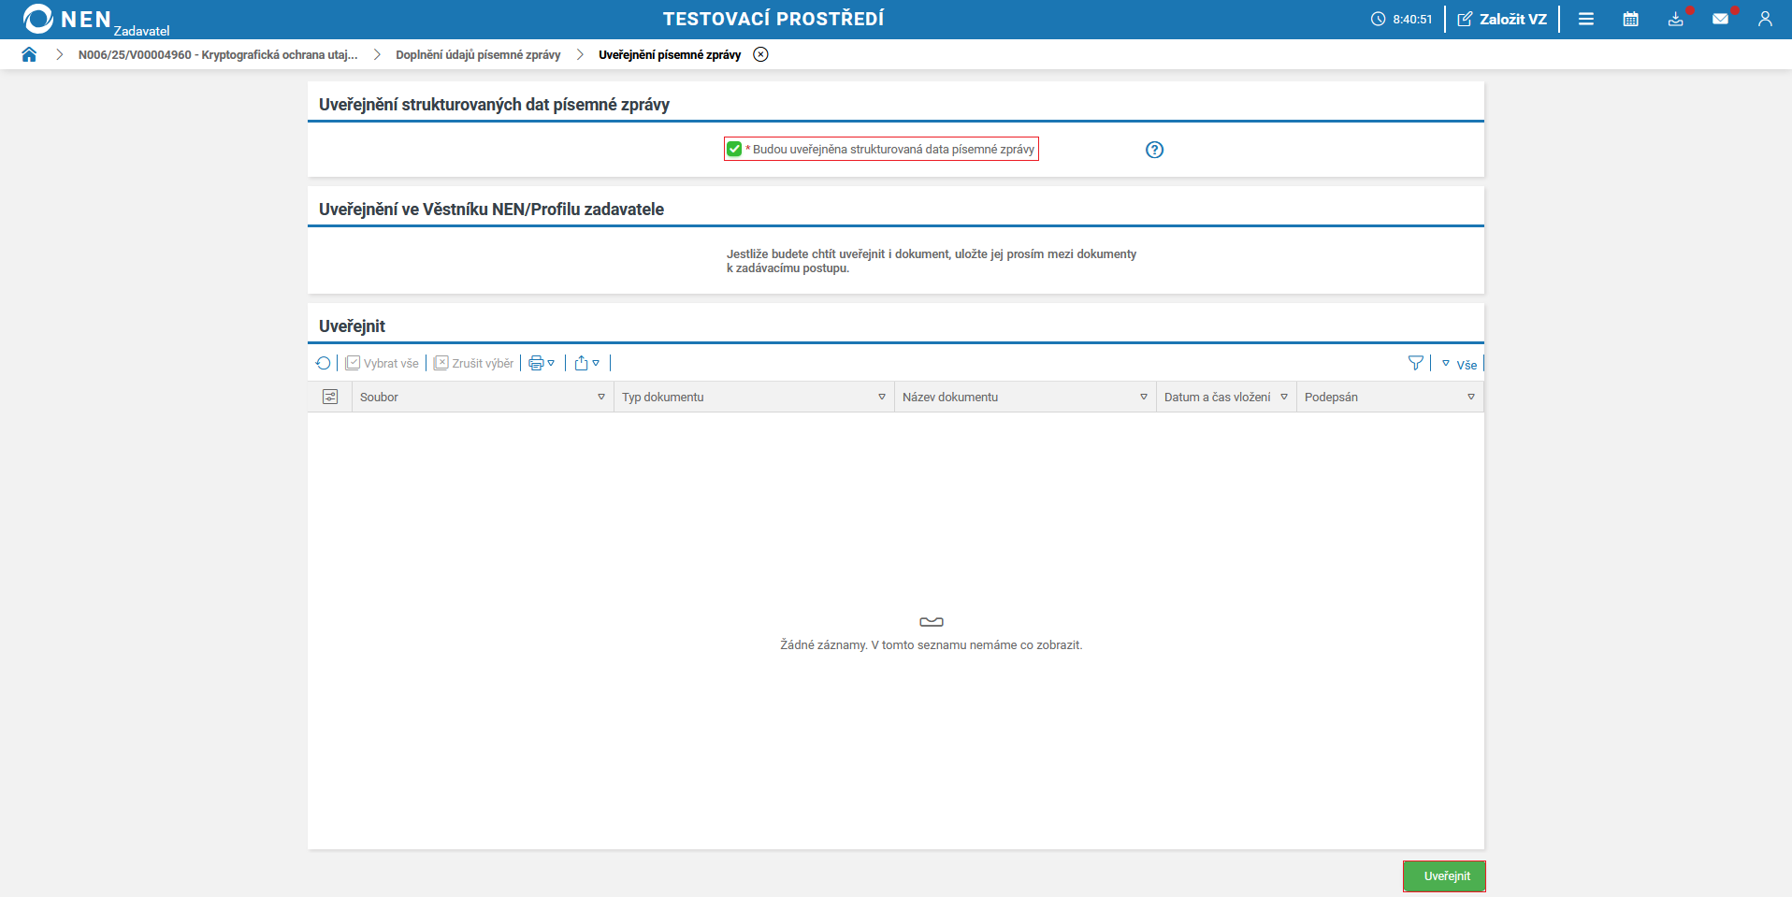Open downloads tray icon in header
Viewport: 1792px width, 897px height.
coord(1676,19)
